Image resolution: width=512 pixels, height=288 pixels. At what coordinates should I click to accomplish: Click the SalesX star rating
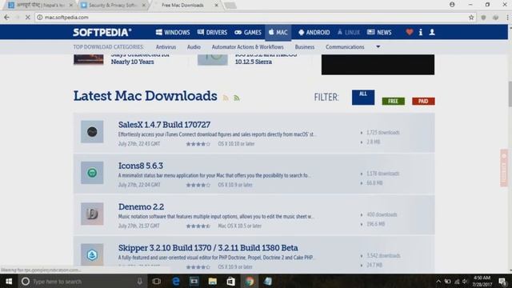[x=198, y=144]
